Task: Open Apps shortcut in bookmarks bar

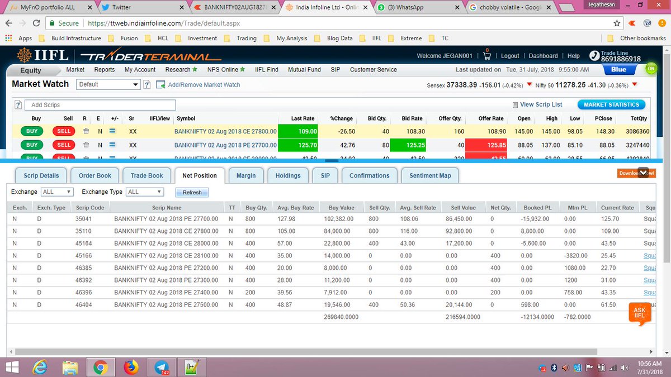Action: (x=18, y=39)
